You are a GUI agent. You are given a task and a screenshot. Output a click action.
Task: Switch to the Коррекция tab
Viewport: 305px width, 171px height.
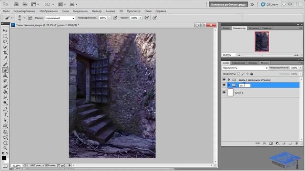[238, 63]
